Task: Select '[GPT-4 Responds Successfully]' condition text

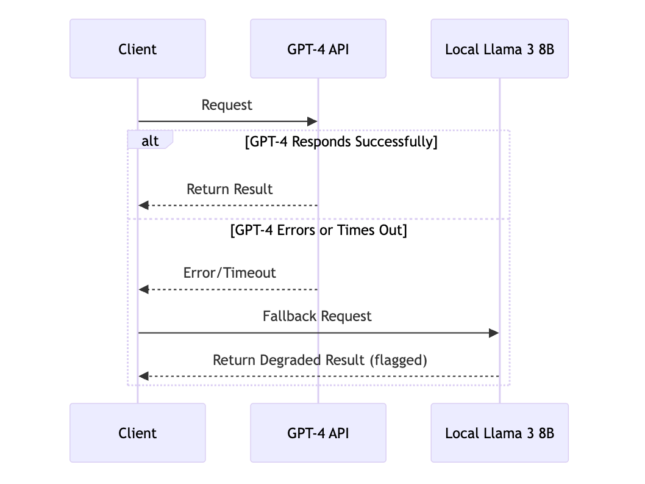Action: 341,142
